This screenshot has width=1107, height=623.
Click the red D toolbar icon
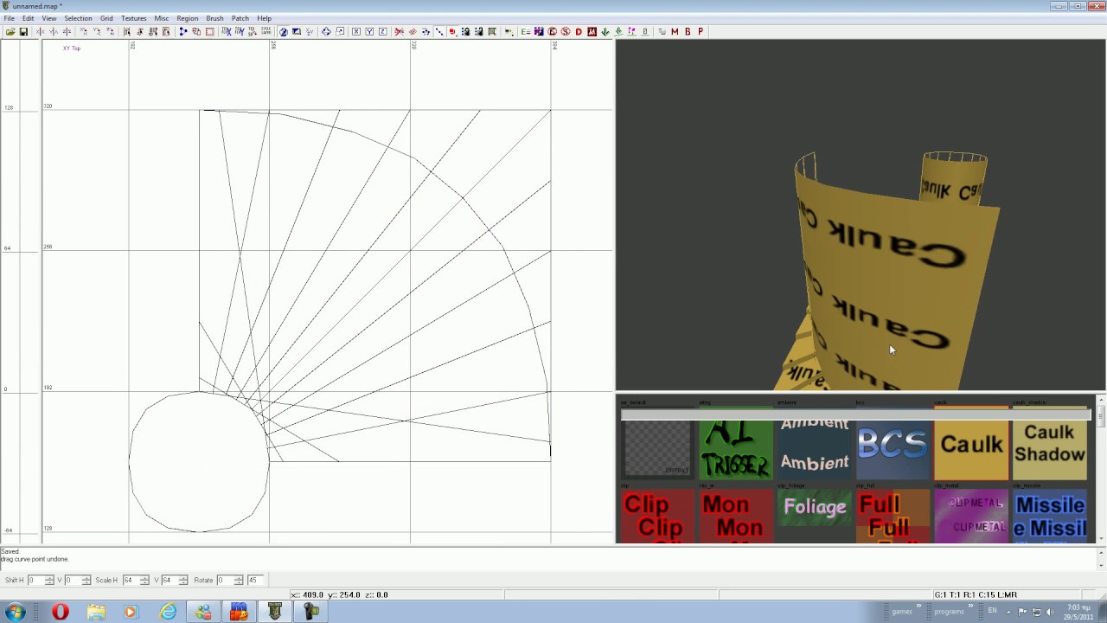[x=579, y=32]
